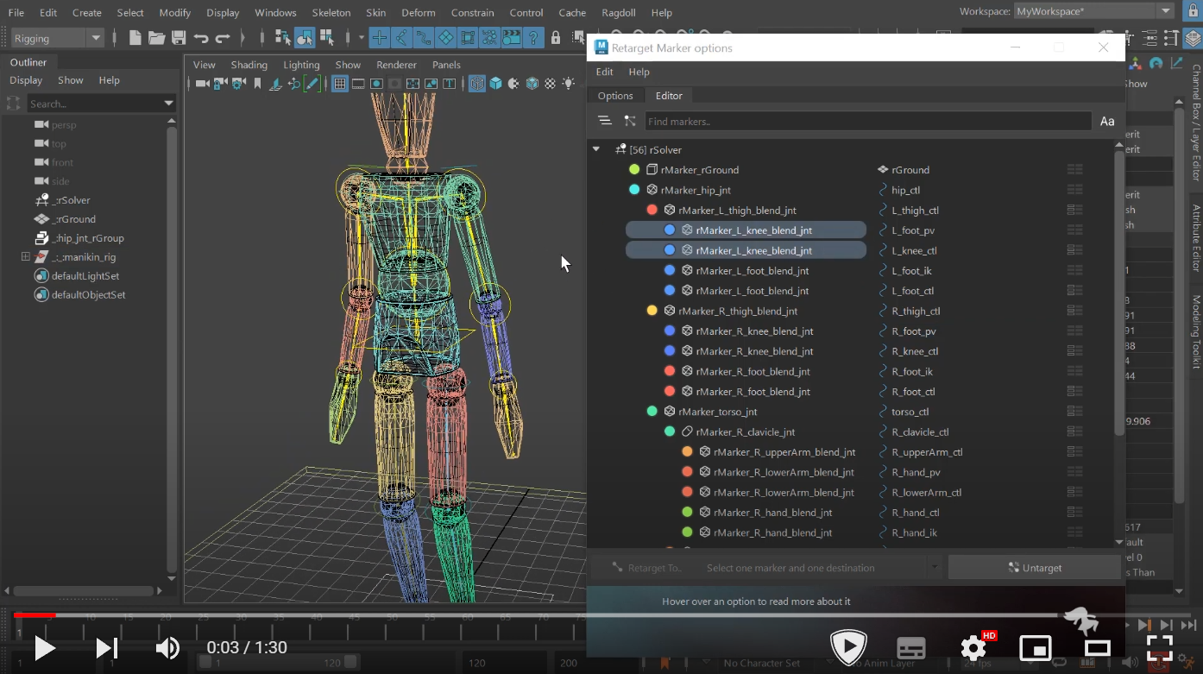This screenshot has width=1203, height=674.
Task: Click the Save scene icon in toolbar
Action: 179,38
